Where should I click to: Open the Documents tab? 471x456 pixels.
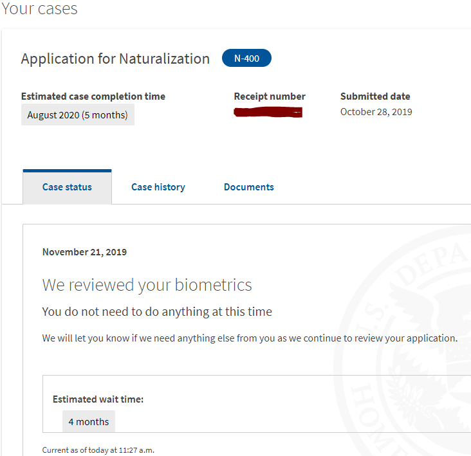tap(249, 187)
